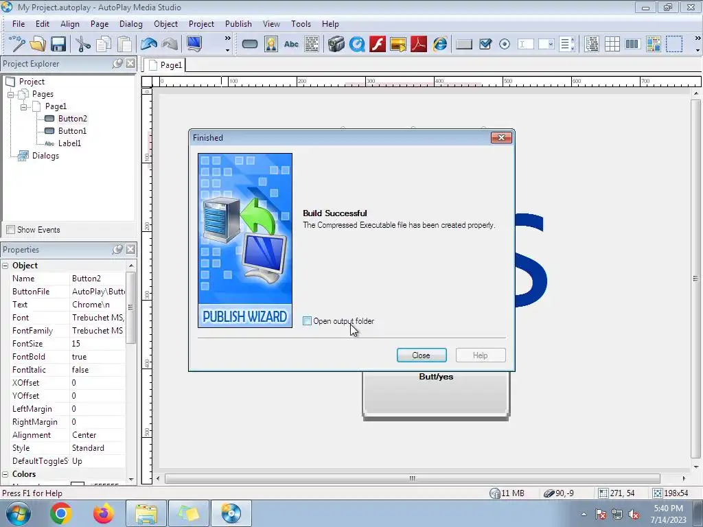Insert a Grid object icon

(612, 44)
